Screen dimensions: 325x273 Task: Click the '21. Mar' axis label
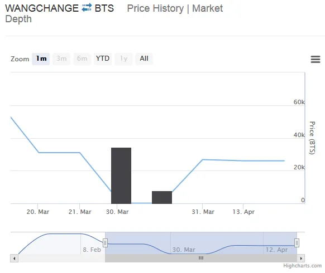(80, 212)
